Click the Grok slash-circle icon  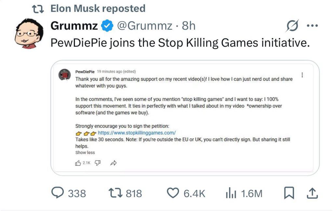(x=292, y=26)
